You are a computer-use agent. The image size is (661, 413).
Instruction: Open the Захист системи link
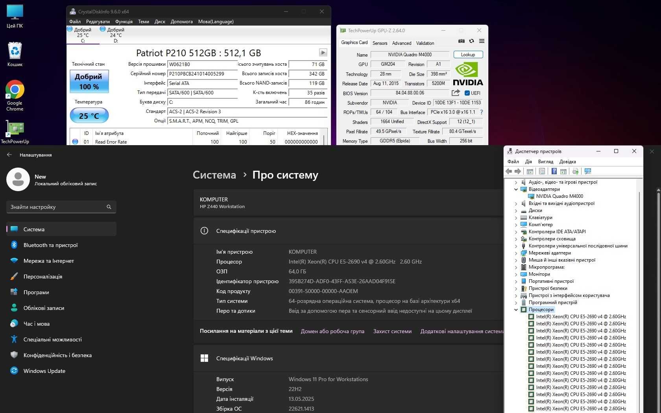point(392,331)
